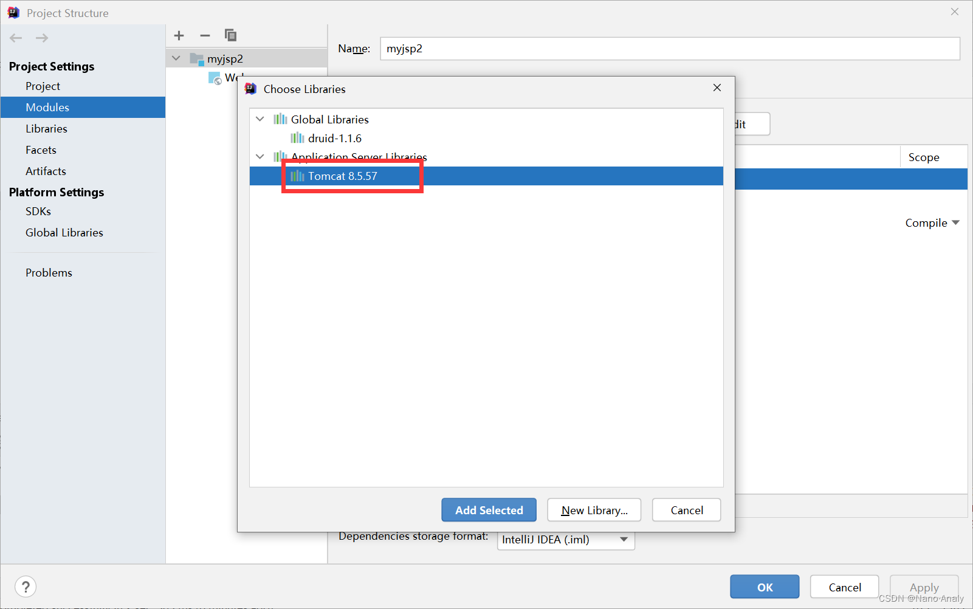Click the module Name input field
The width and height of the screenshot is (973, 609).
(670, 49)
